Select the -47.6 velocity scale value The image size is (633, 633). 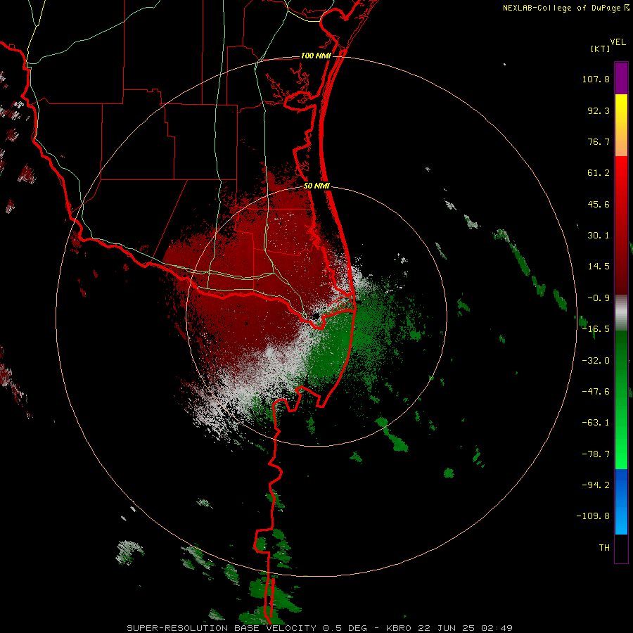[x=596, y=392]
